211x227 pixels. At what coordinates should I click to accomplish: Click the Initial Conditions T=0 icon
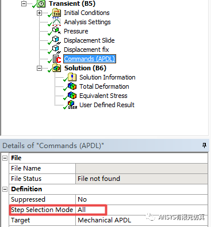pos(56,13)
